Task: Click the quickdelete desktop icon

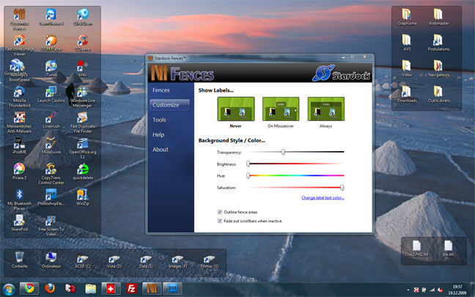Action: [x=83, y=172]
